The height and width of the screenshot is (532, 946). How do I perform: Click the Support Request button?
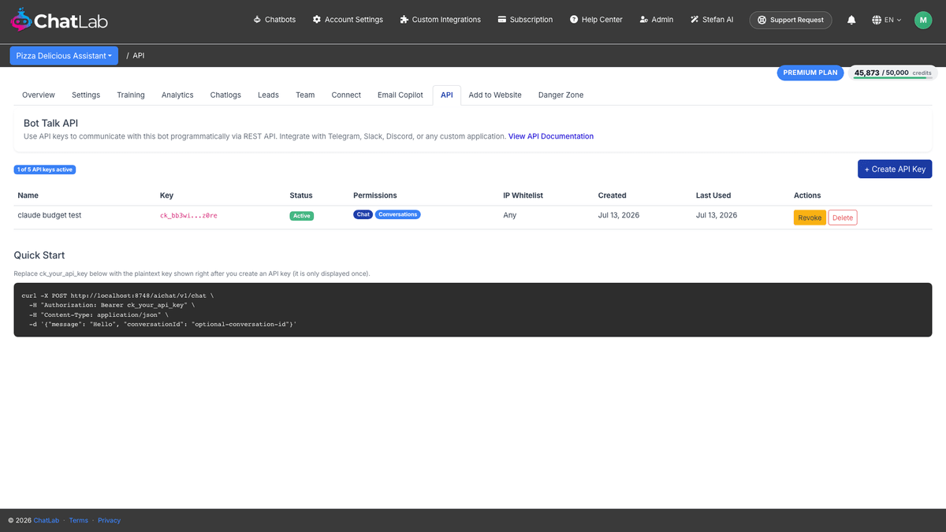pos(791,20)
